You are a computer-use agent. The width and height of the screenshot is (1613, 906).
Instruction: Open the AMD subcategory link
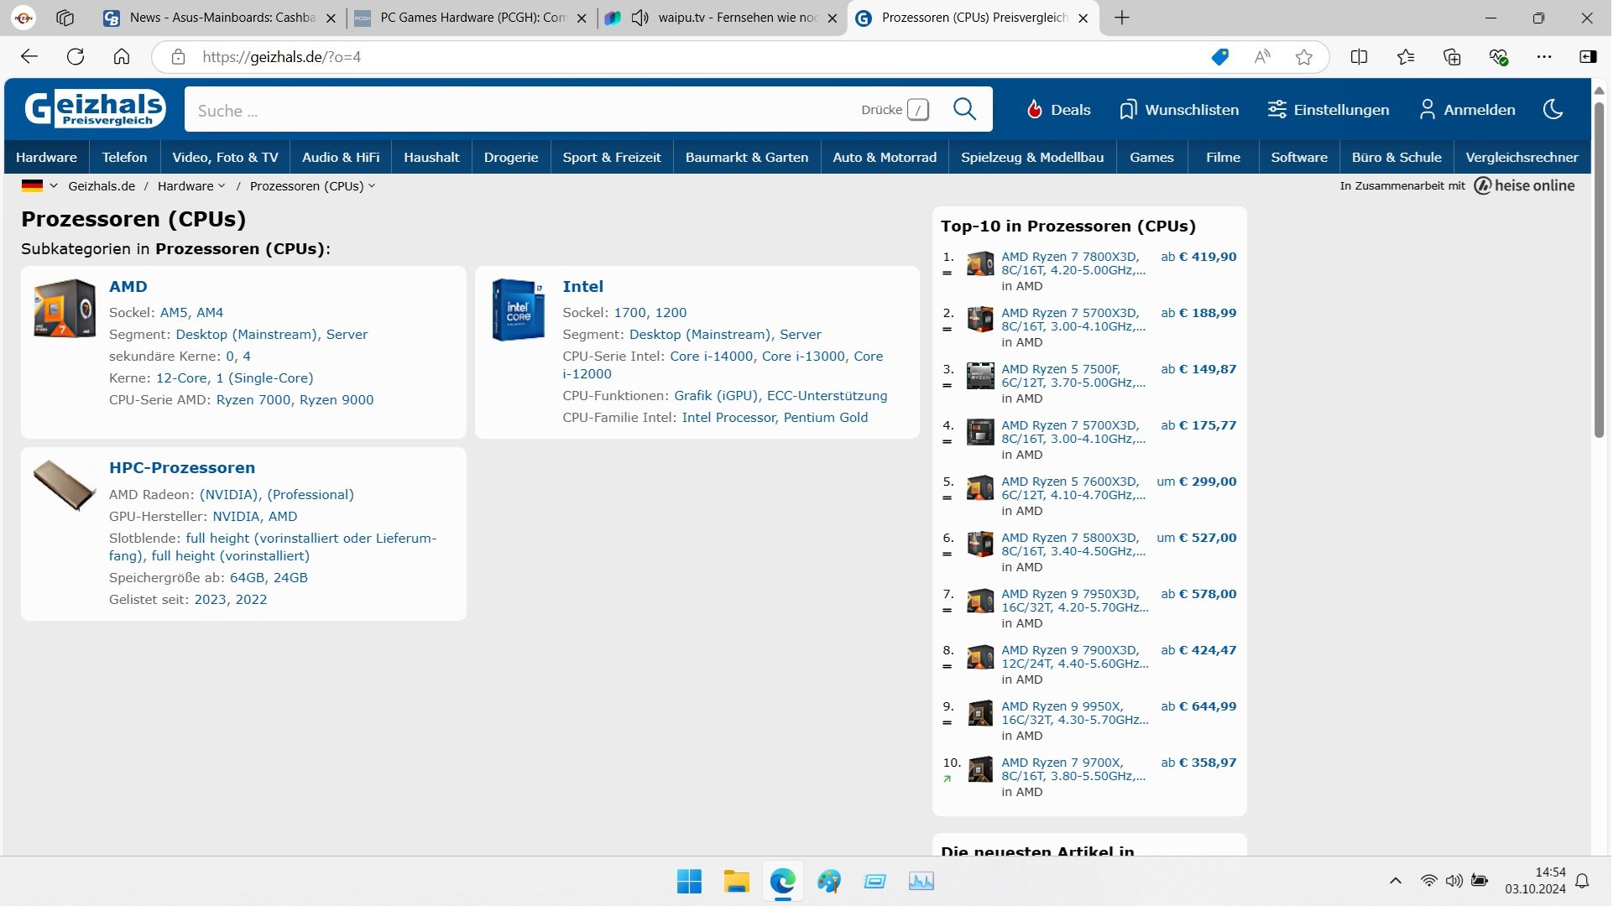(128, 287)
